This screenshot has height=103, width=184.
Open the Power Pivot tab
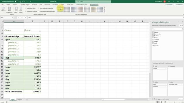pos(70,5)
